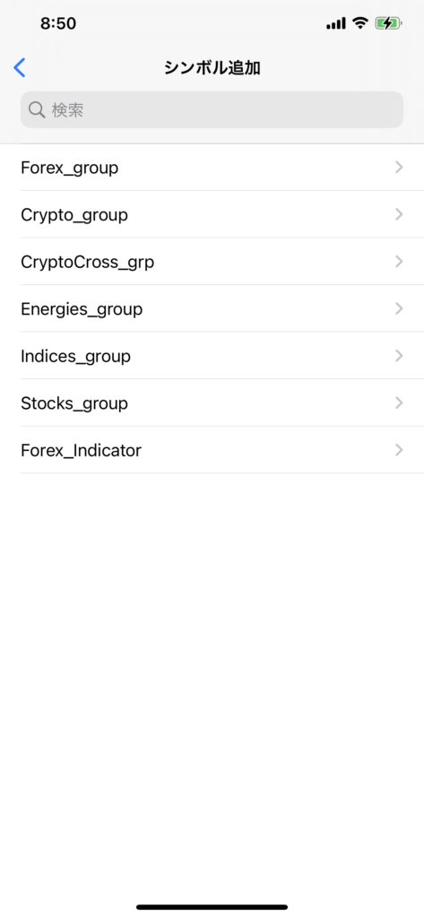Select the Stocks_group label
Screen dimensions: 424x918
click(x=74, y=403)
